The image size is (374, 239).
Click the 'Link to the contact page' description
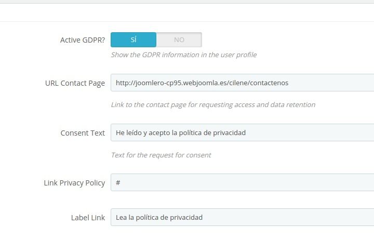click(213, 105)
